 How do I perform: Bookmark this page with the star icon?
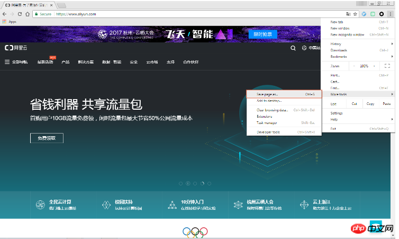click(355, 14)
